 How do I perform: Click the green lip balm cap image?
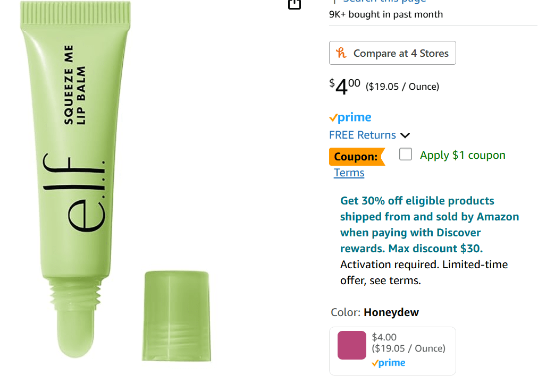(176, 316)
